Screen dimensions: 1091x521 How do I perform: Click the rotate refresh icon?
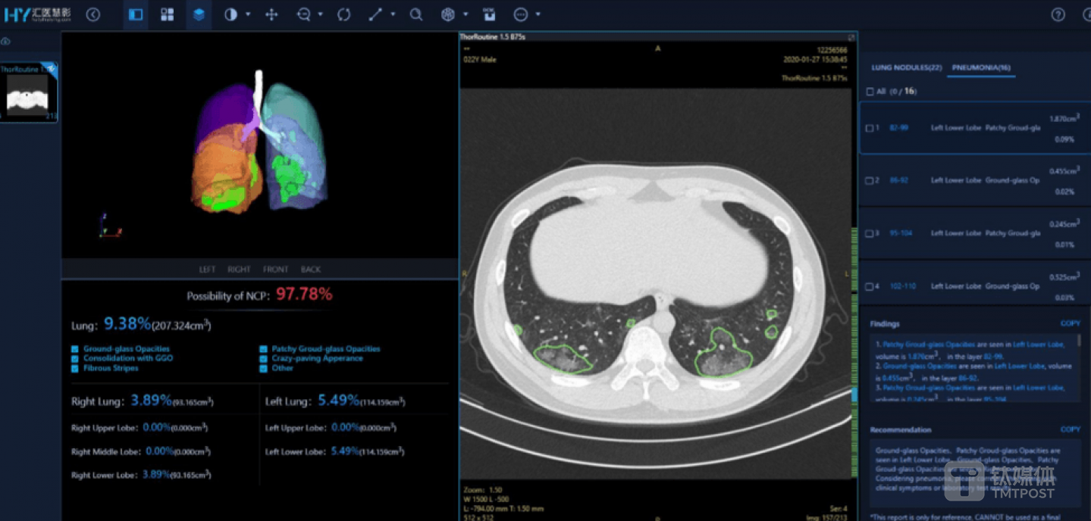[x=343, y=14]
